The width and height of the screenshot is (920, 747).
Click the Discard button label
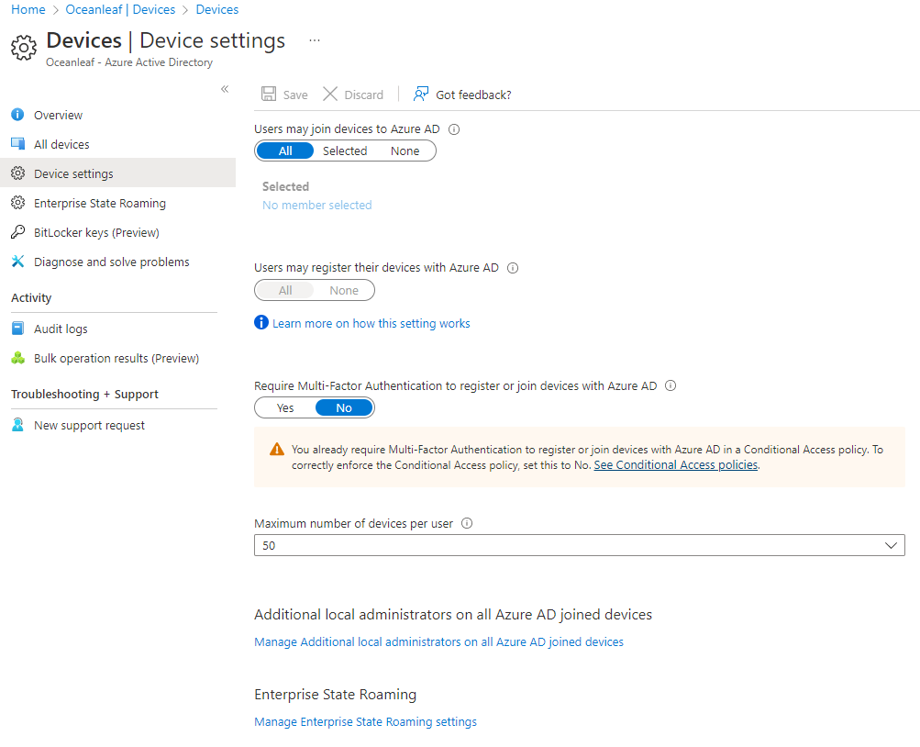364,95
